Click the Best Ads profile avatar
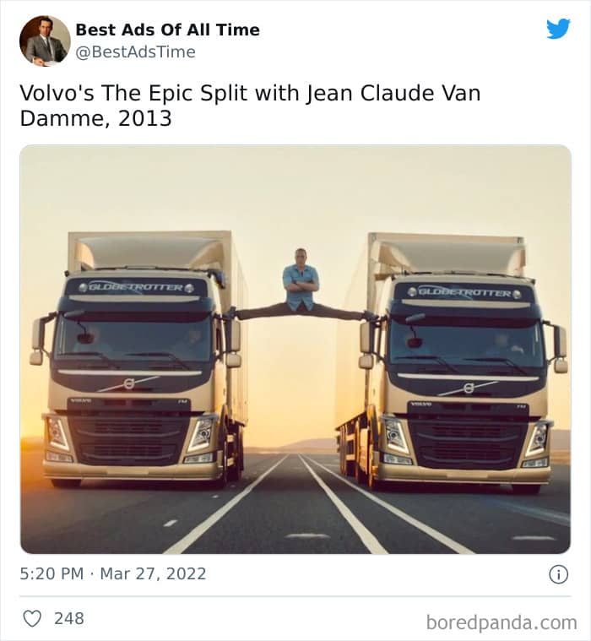 coord(45,40)
